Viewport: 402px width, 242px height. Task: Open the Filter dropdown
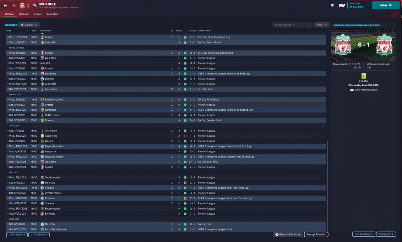tap(322, 25)
